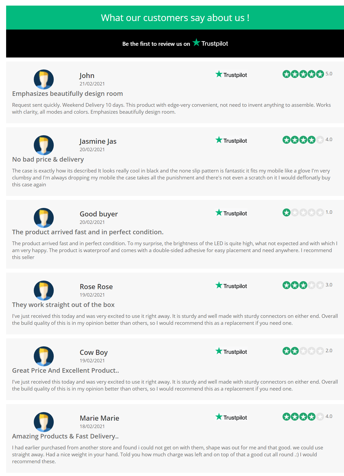This screenshot has height=476, width=344.
Task: Click the 3.0 star rating on Rose Rose's review
Action: 307,285
